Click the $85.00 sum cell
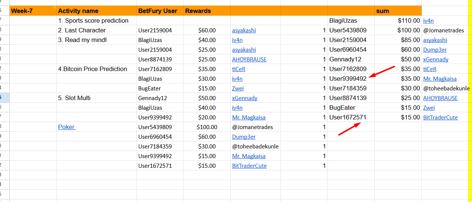 [398, 40]
